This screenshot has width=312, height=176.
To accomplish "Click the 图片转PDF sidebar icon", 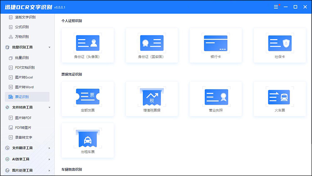I will [11, 118].
